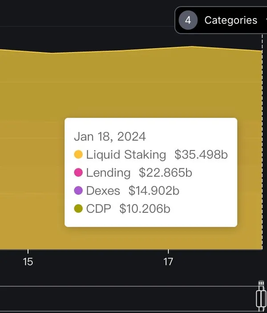Click the $10.206b CDP value
Screen dimensions: 267x313
click(145, 209)
